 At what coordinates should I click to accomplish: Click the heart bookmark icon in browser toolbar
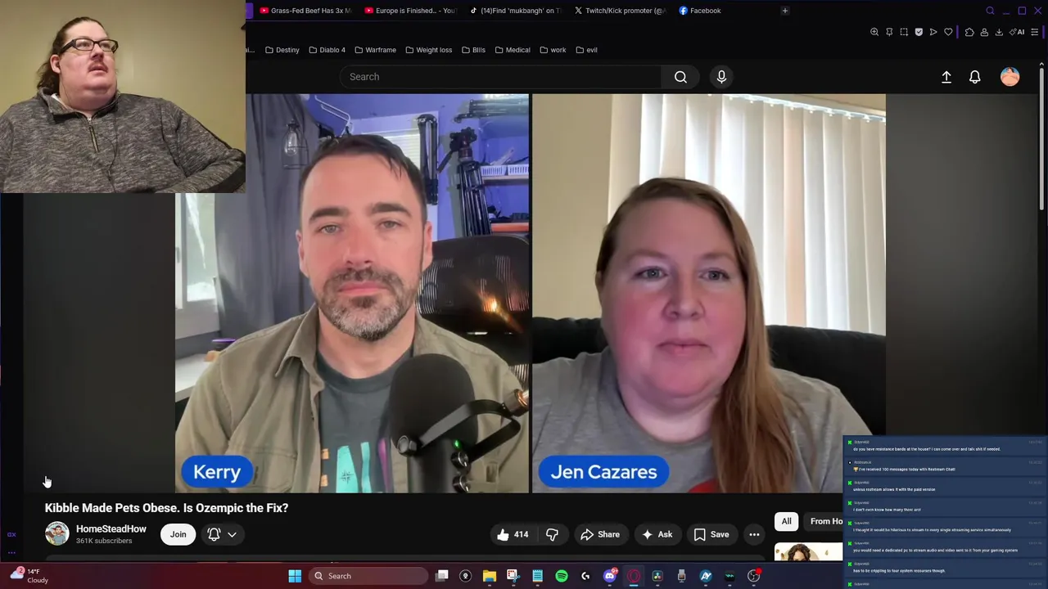click(x=948, y=32)
